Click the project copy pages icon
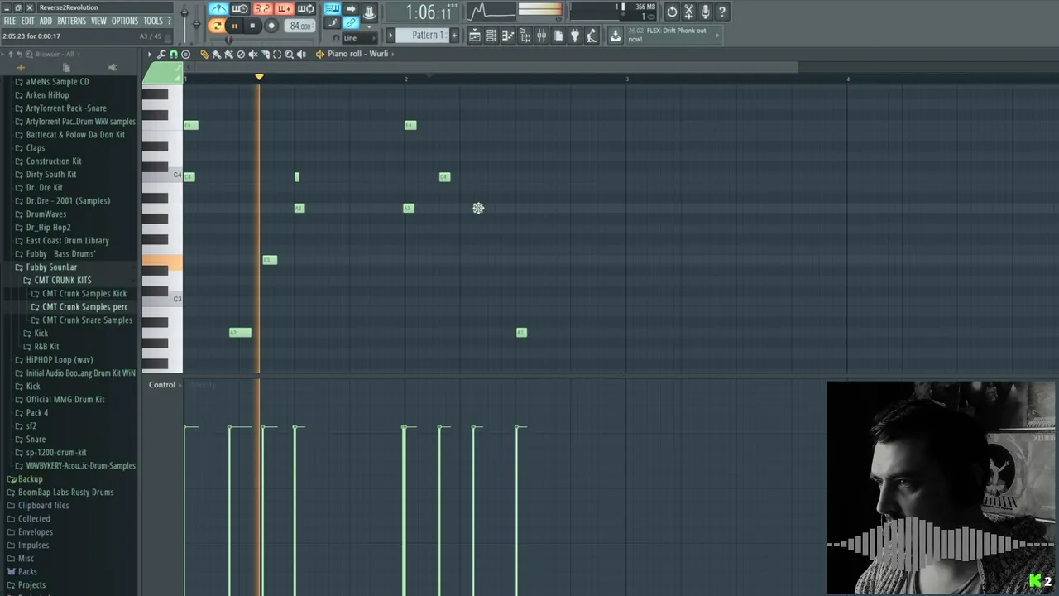This screenshot has width=1059, height=596. [558, 35]
